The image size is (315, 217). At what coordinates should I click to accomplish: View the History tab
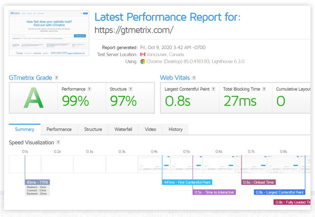point(175,129)
